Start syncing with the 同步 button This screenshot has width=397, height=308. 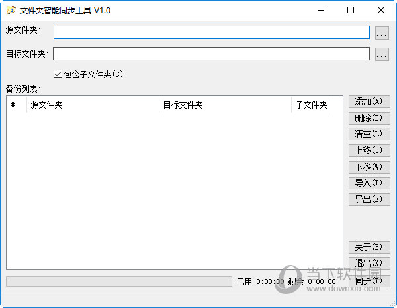click(369, 281)
